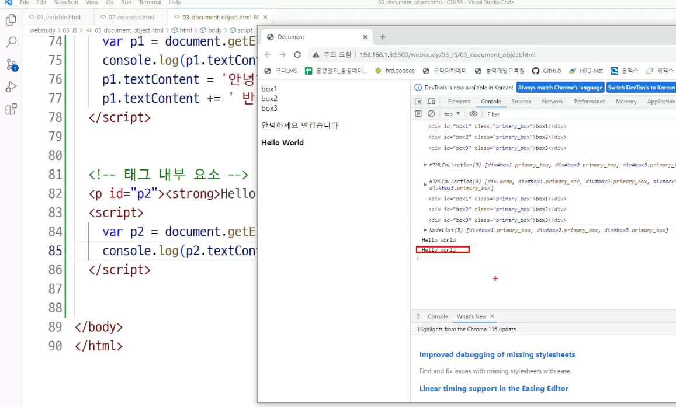
Task: Open the 구디아카데미 bookmark
Action: (x=445, y=71)
